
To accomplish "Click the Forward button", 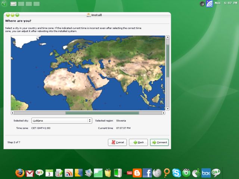I will 159,142.
